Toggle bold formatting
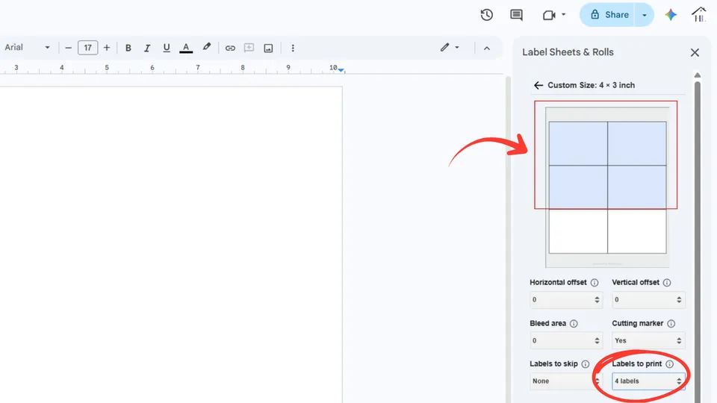 [x=128, y=48]
